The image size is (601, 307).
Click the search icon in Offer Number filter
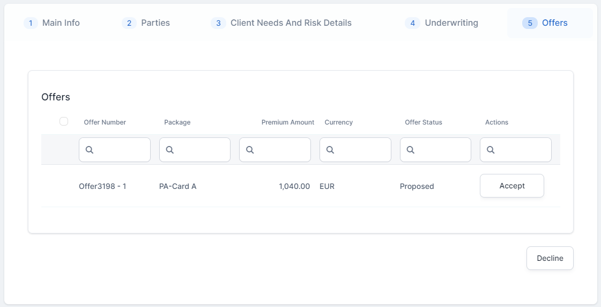(x=90, y=150)
